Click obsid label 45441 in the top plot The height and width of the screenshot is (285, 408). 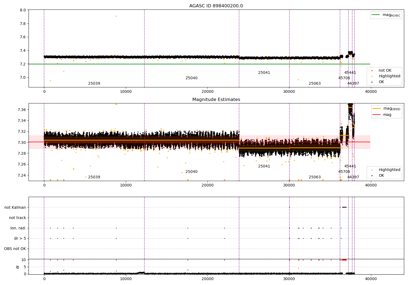(350, 73)
